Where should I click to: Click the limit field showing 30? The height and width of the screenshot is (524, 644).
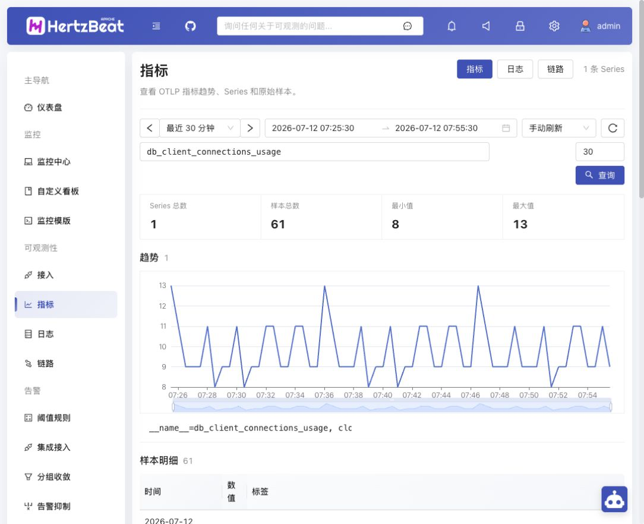click(x=600, y=152)
